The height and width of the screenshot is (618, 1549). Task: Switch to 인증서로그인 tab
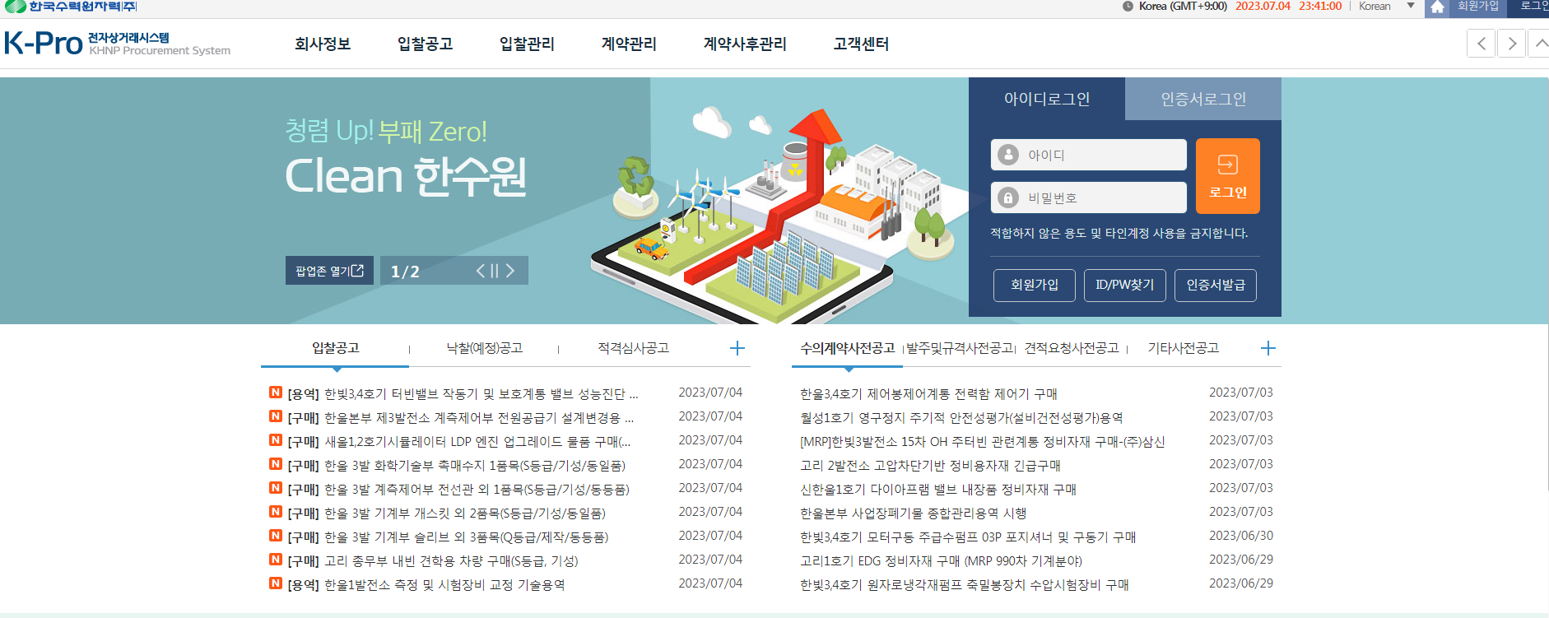click(x=1203, y=99)
